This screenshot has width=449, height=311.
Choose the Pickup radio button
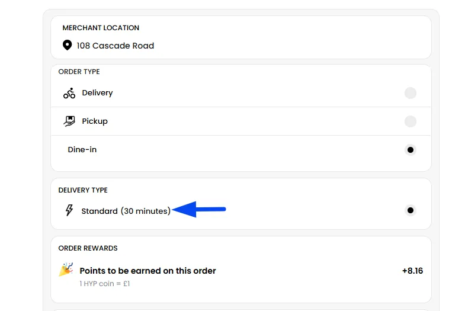click(x=410, y=121)
